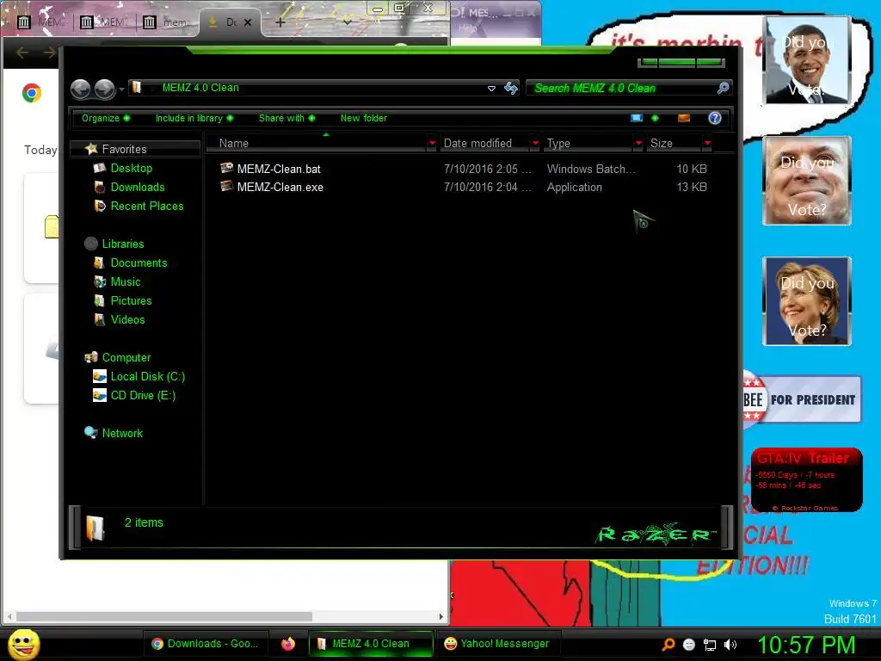Viewport: 881px width, 661px height.
Task: Click the MEMZ 4.0 Clean taskbar button
Action: 371,644
